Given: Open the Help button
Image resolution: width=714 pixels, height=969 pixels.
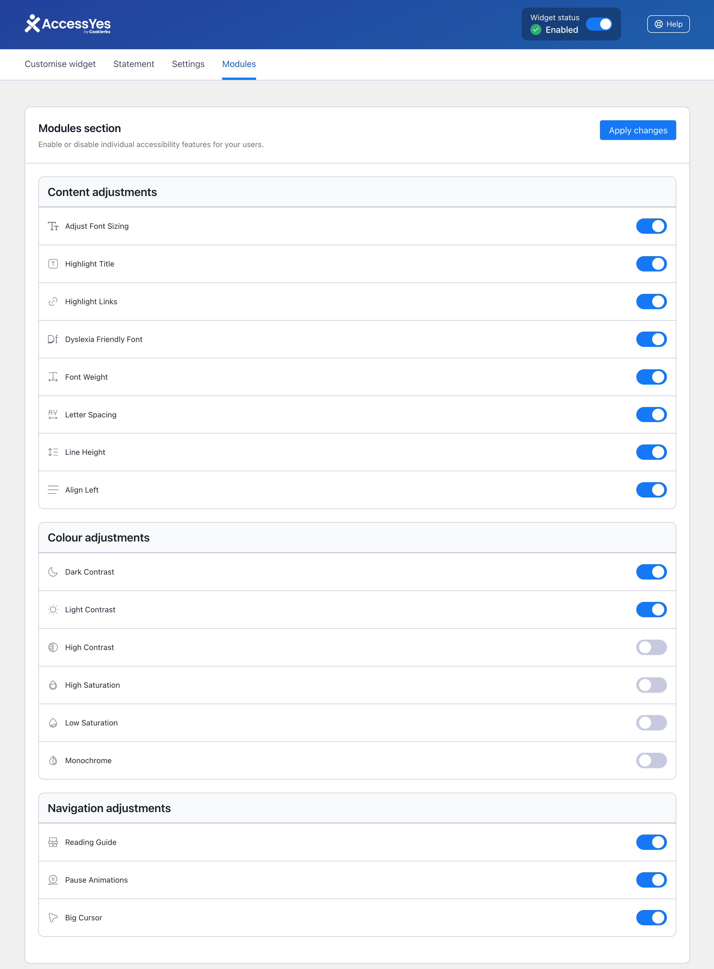Looking at the screenshot, I should pyautogui.click(x=668, y=24).
